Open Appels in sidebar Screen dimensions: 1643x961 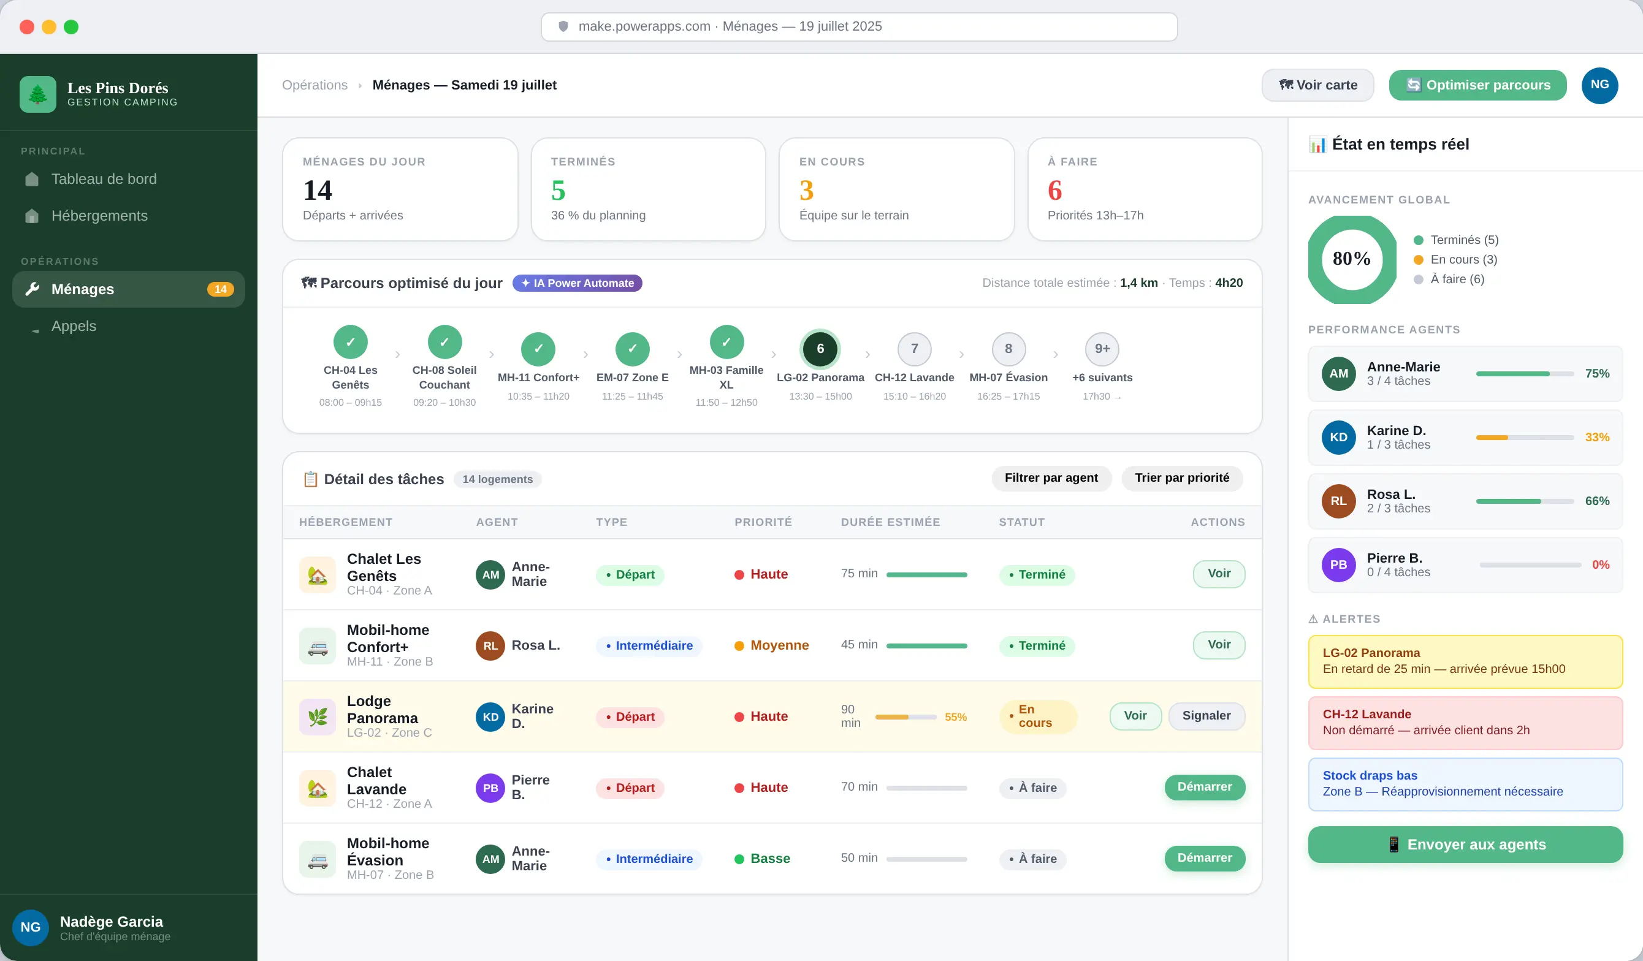point(129,326)
